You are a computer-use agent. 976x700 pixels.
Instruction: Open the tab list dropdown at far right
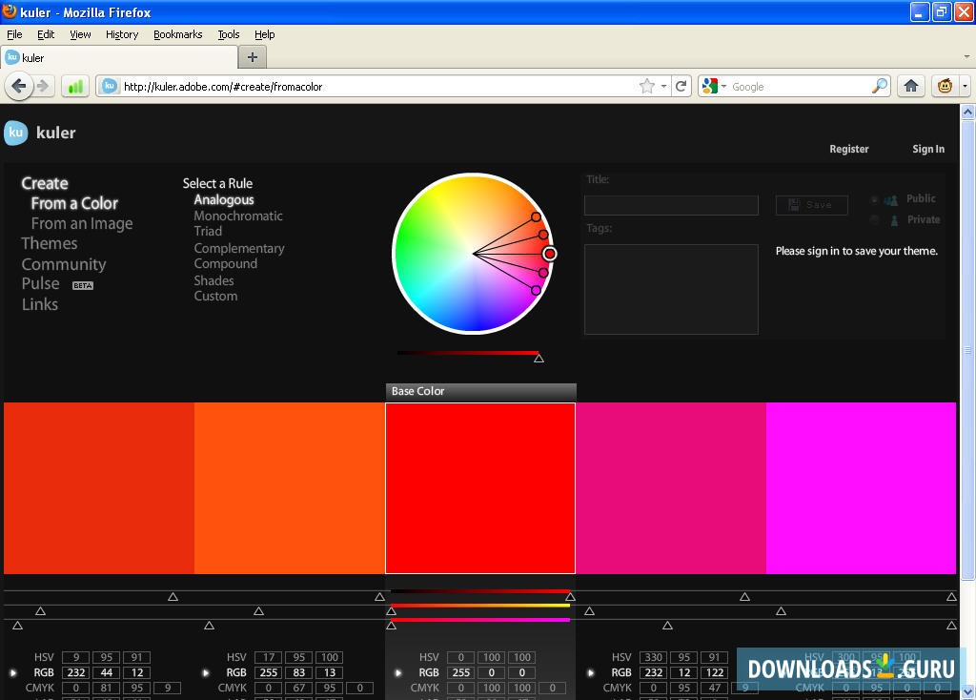point(965,56)
